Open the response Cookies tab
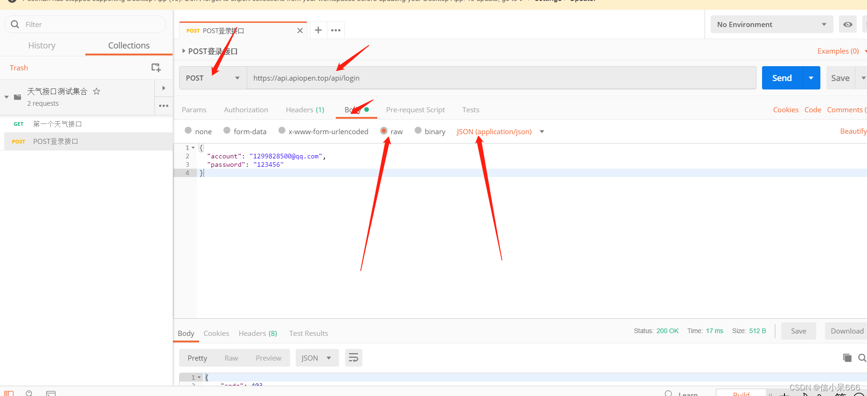The height and width of the screenshot is (396, 867). (x=216, y=334)
